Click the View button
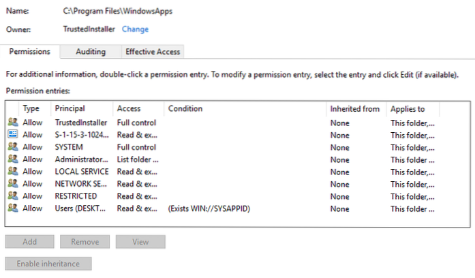 coord(140,242)
